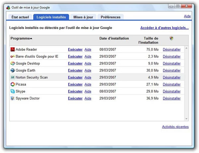Click Skype's 08/03/2007 install date
The height and width of the screenshot is (153, 199).
coord(107,91)
